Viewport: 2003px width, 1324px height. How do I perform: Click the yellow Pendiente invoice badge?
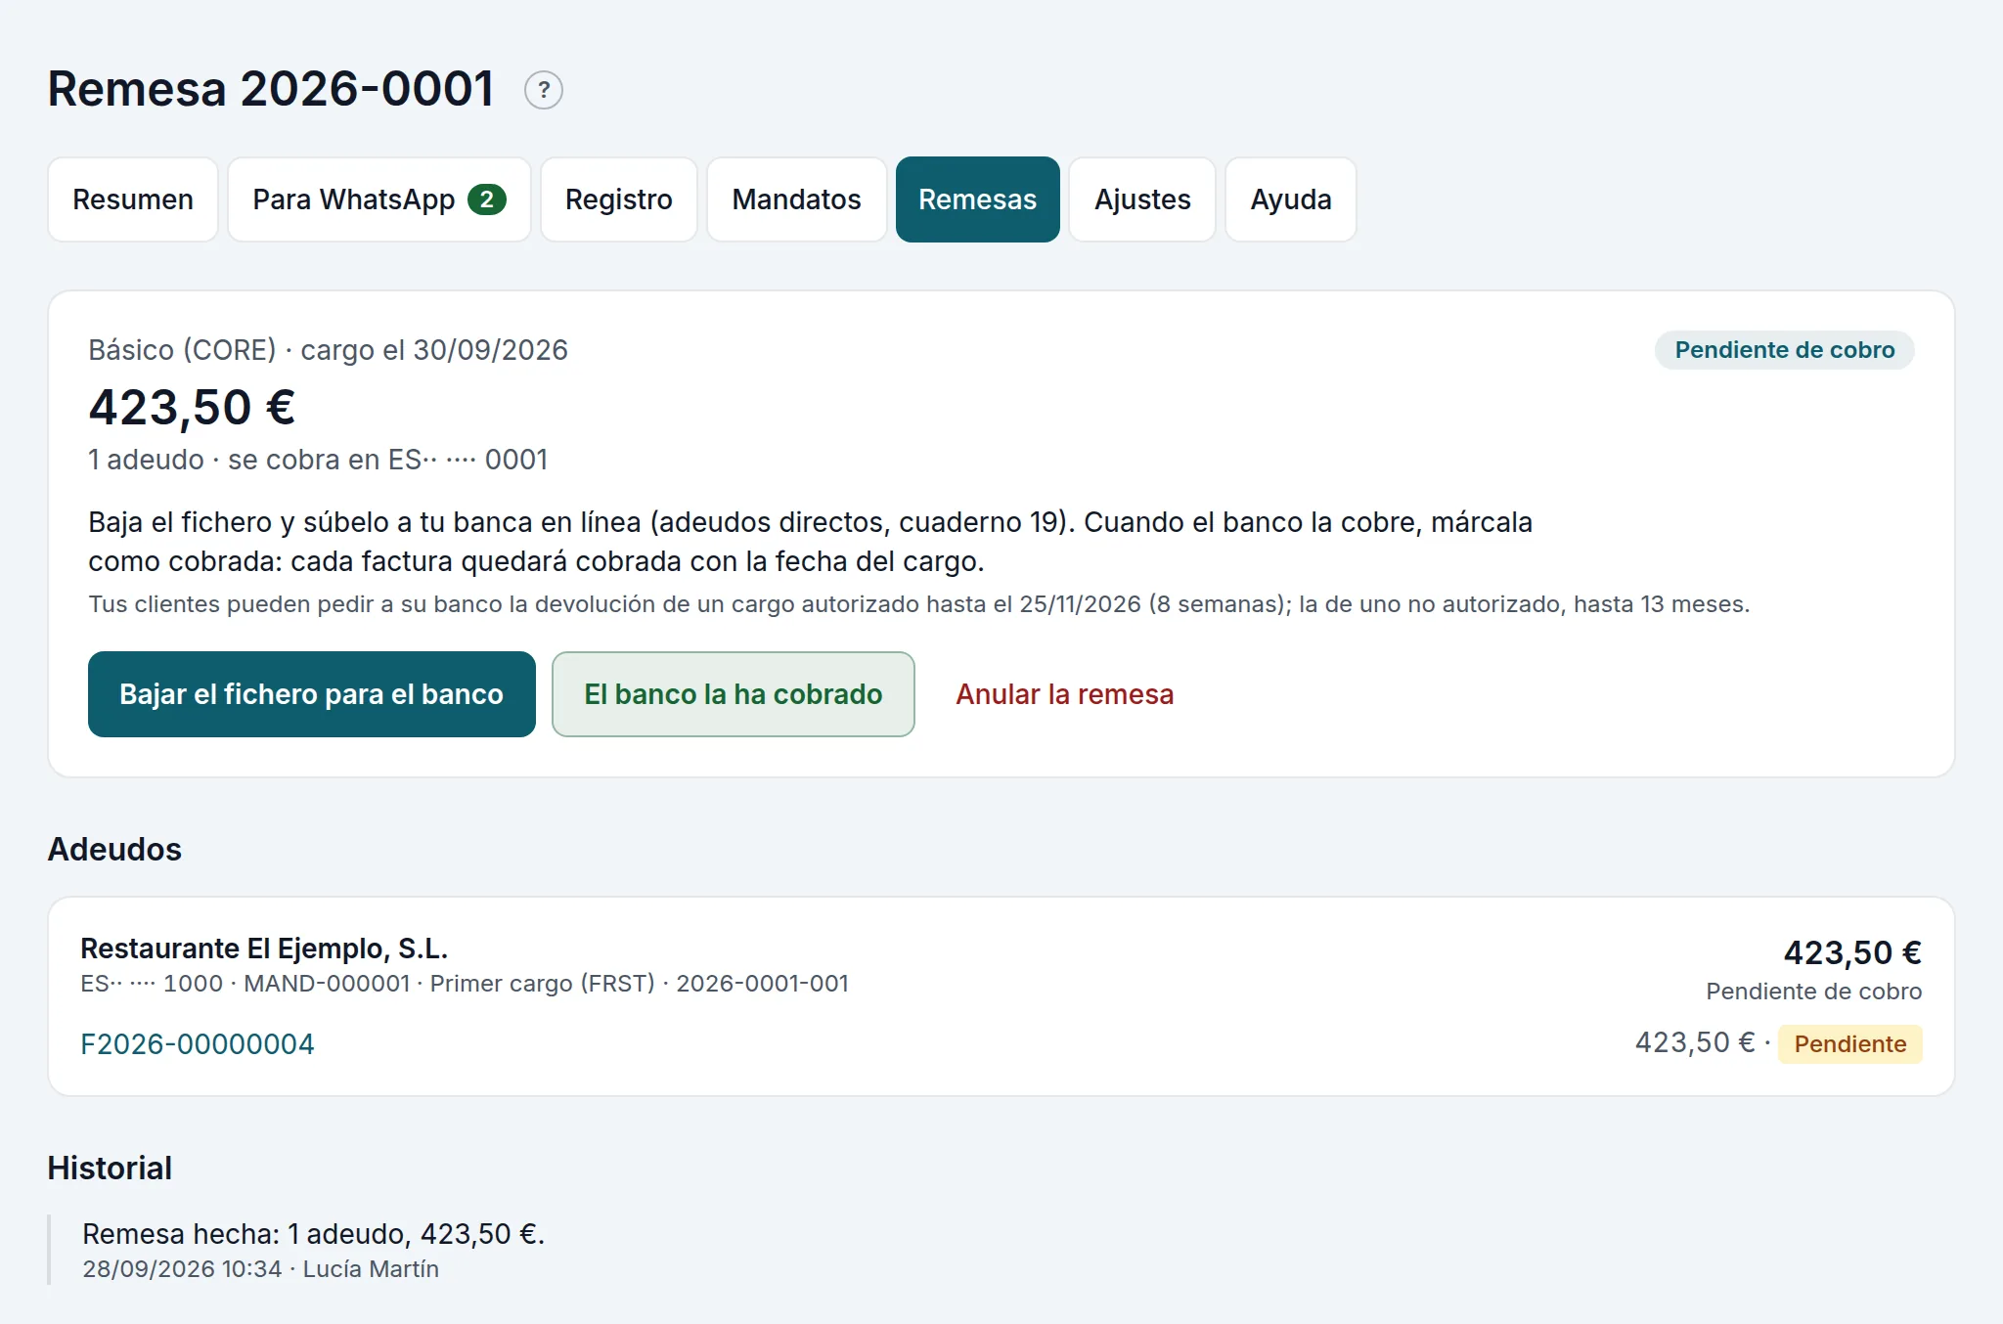[1850, 1044]
